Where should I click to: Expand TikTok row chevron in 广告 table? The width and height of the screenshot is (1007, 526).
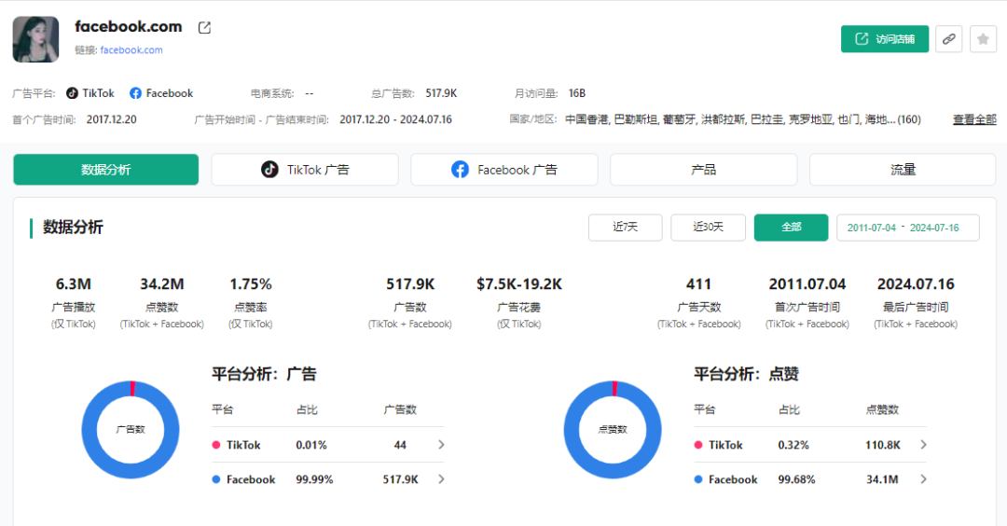tap(441, 445)
